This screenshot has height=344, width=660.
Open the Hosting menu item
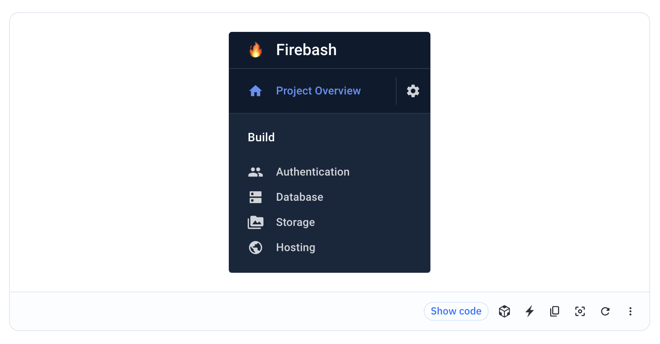pos(330,248)
